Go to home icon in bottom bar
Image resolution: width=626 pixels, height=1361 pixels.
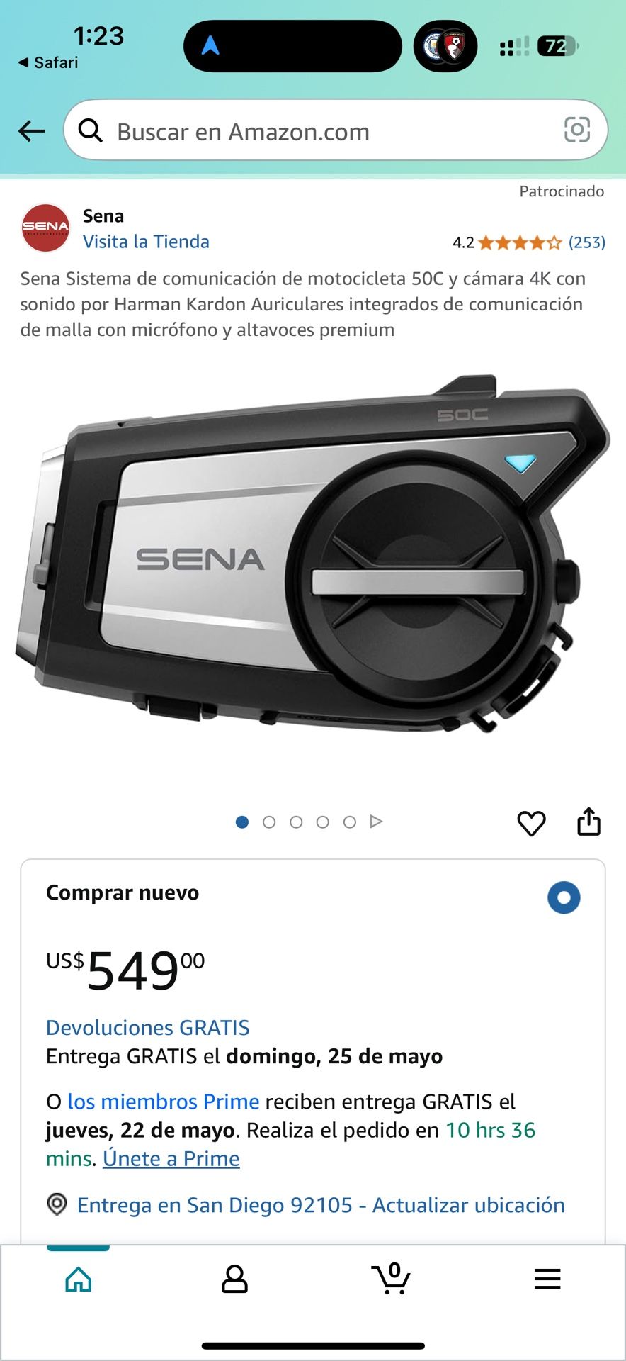tap(79, 1279)
